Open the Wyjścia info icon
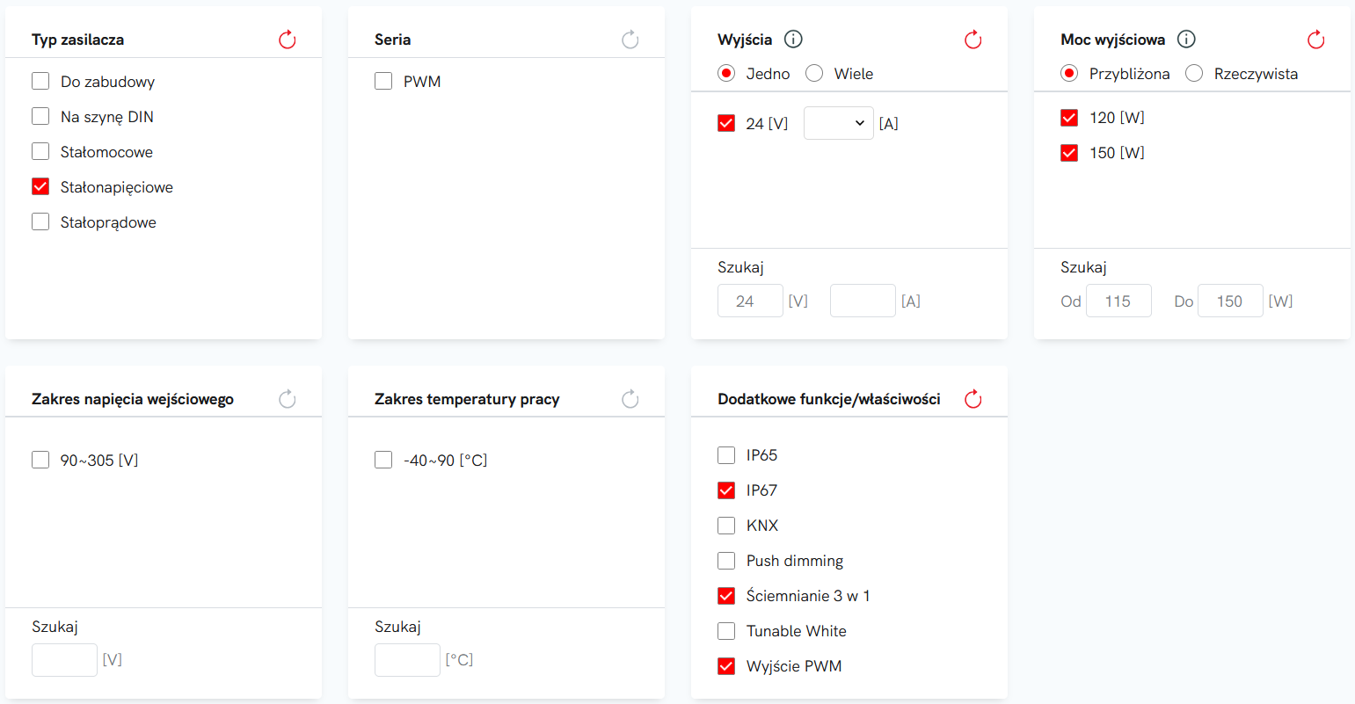This screenshot has width=1355, height=704. 793,40
